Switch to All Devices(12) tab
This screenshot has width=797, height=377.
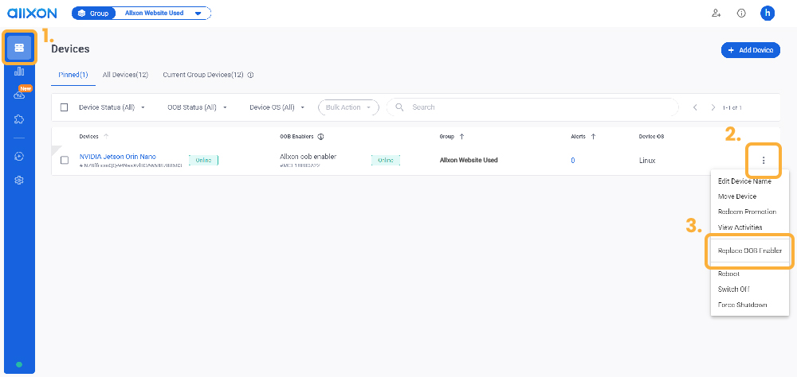tap(125, 75)
